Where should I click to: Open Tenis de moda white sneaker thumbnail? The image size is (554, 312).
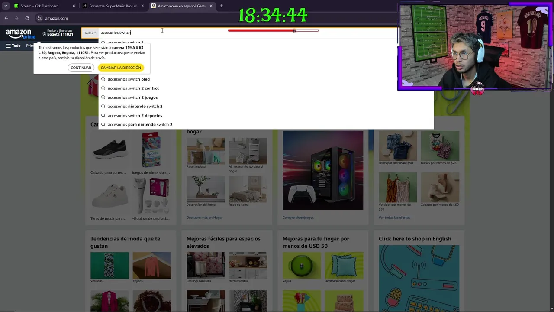pyautogui.click(x=110, y=196)
